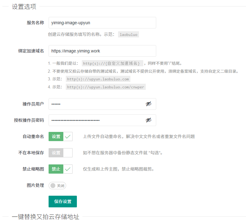
Task: Click the 一键替换又拍云存储地址 section heading
Action: point(46,217)
